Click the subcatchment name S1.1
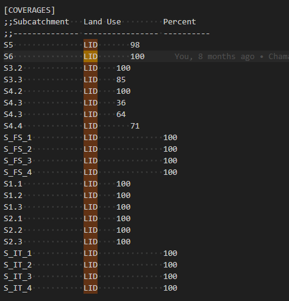 coord(13,184)
